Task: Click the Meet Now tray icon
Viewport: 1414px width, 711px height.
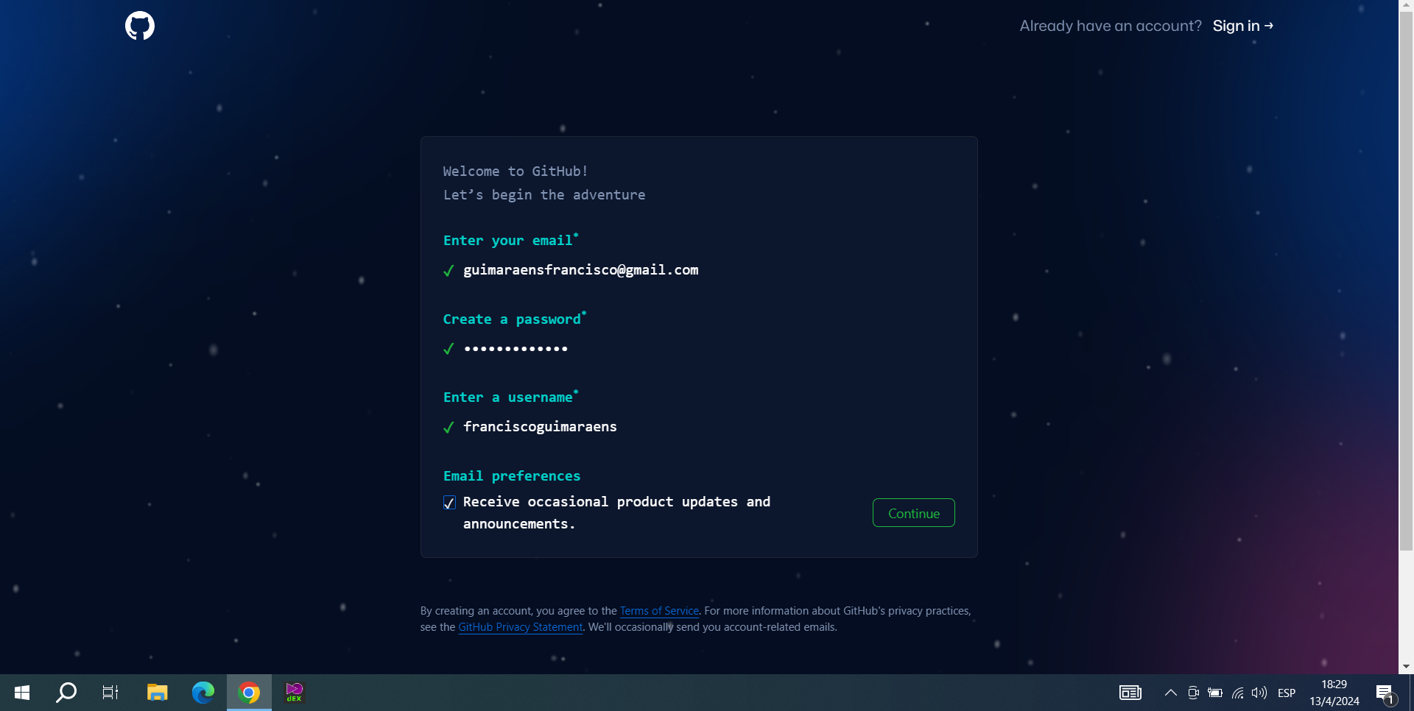Action: click(x=1193, y=693)
